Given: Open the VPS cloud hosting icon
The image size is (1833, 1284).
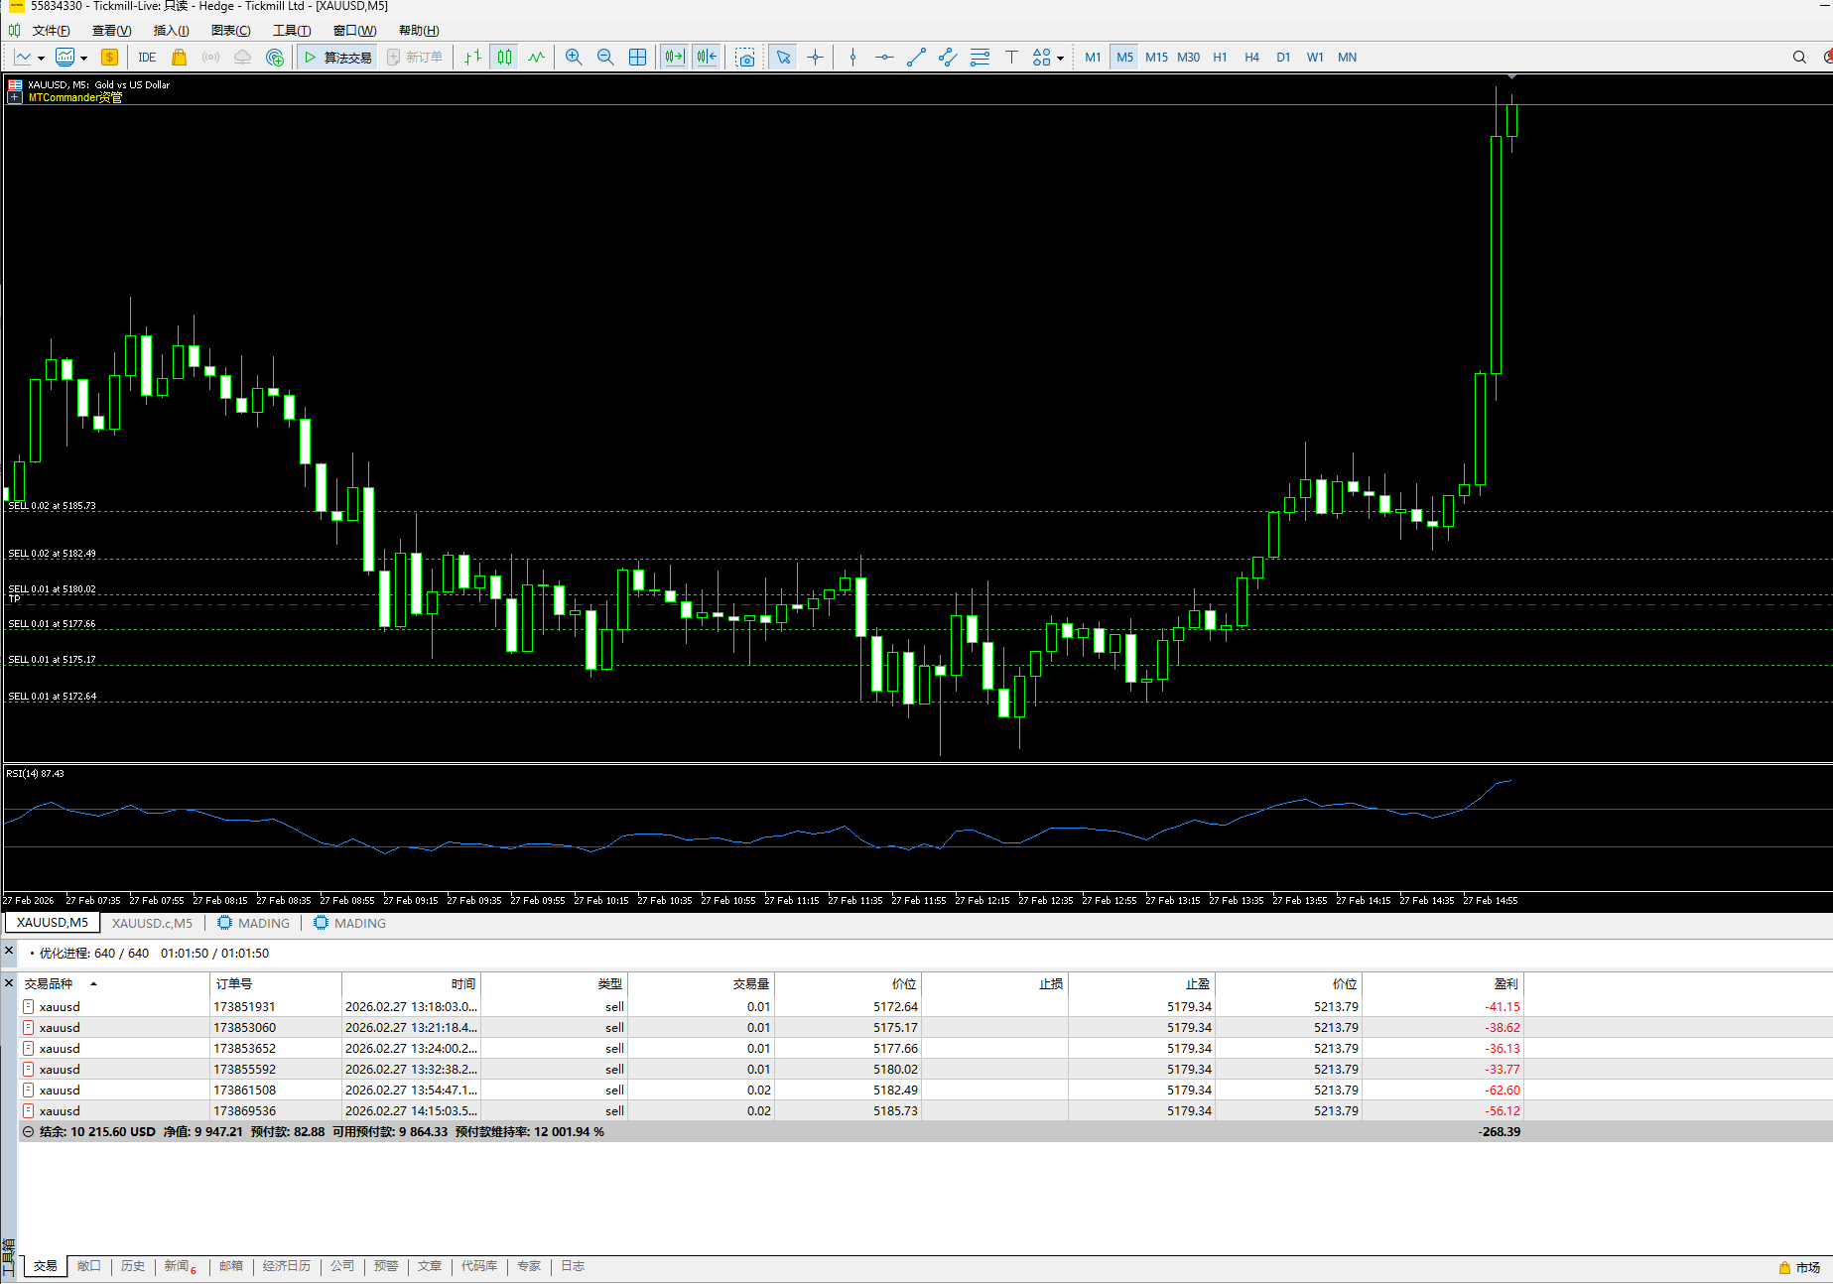Looking at the screenshot, I should 242,58.
